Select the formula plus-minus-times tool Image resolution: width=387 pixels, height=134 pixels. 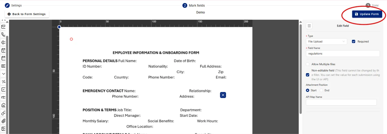(4, 81)
